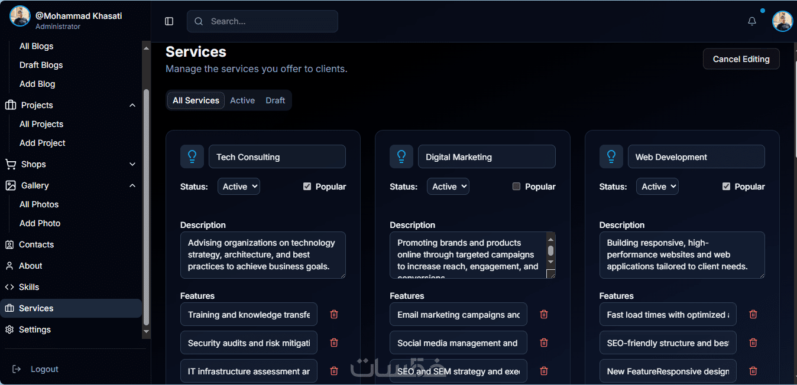
Task: Switch to the Active services tab
Action: click(242, 100)
